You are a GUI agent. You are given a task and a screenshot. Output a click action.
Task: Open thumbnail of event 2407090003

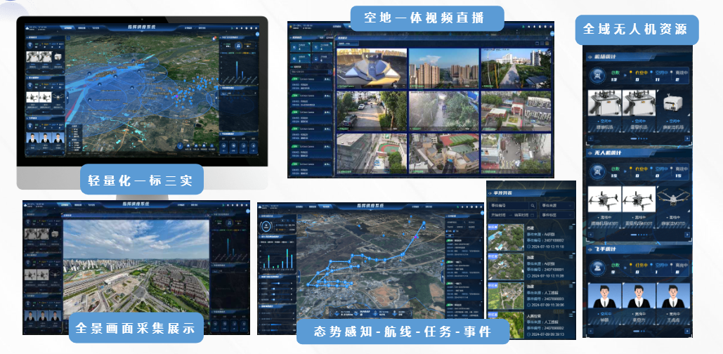[506, 296]
